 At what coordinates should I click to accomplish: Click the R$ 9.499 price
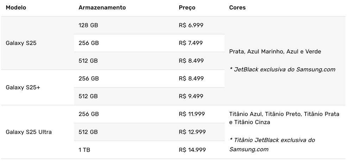pos(191,96)
